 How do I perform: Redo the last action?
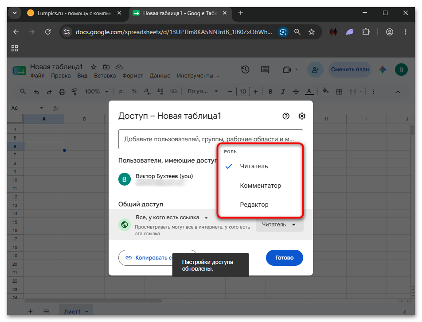(49, 92)
